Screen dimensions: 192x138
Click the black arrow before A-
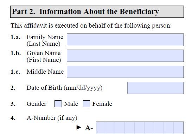79,128
